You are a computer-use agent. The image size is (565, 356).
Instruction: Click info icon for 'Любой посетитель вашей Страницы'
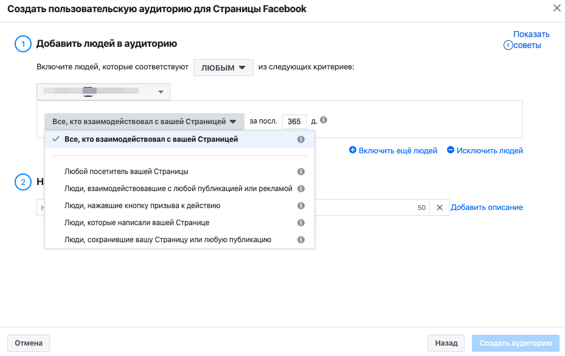[x=300, y=172]
